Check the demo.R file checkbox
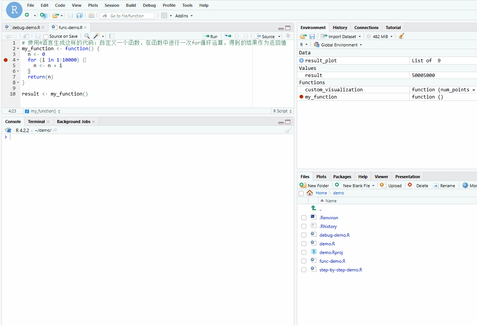The width and height of the screenshot is (477, 325). pos(304,244)
